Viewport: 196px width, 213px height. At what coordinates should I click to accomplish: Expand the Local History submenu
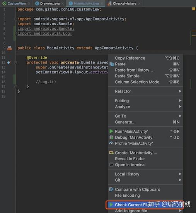pos(145,174)
